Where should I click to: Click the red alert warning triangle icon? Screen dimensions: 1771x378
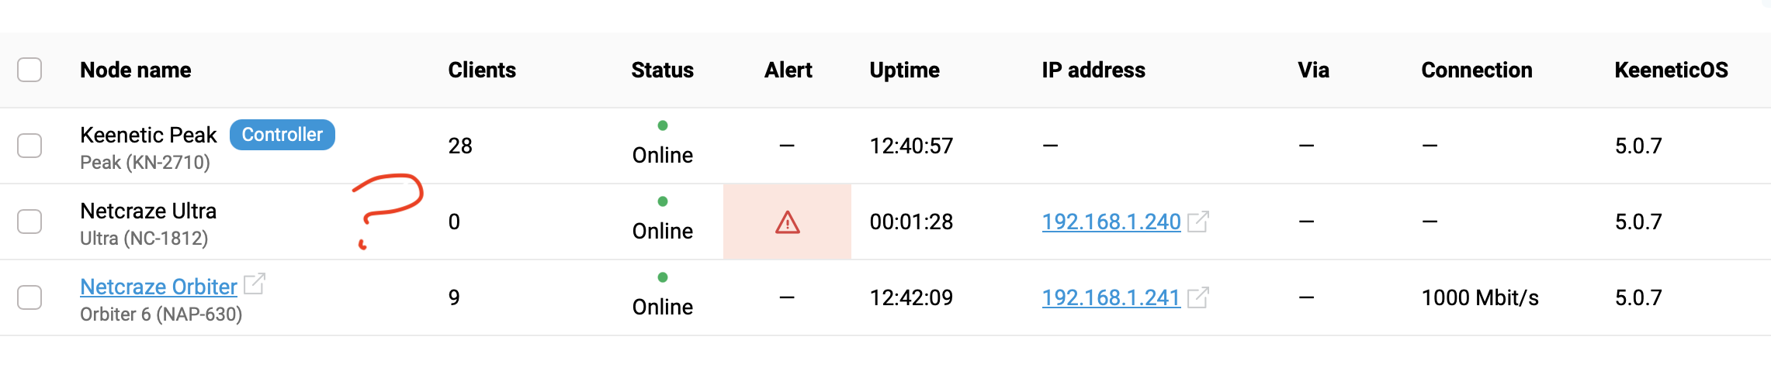click(787, 222)
